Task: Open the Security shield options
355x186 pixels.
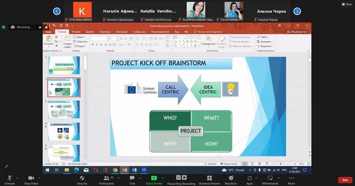Action: (x=82, y=179)
